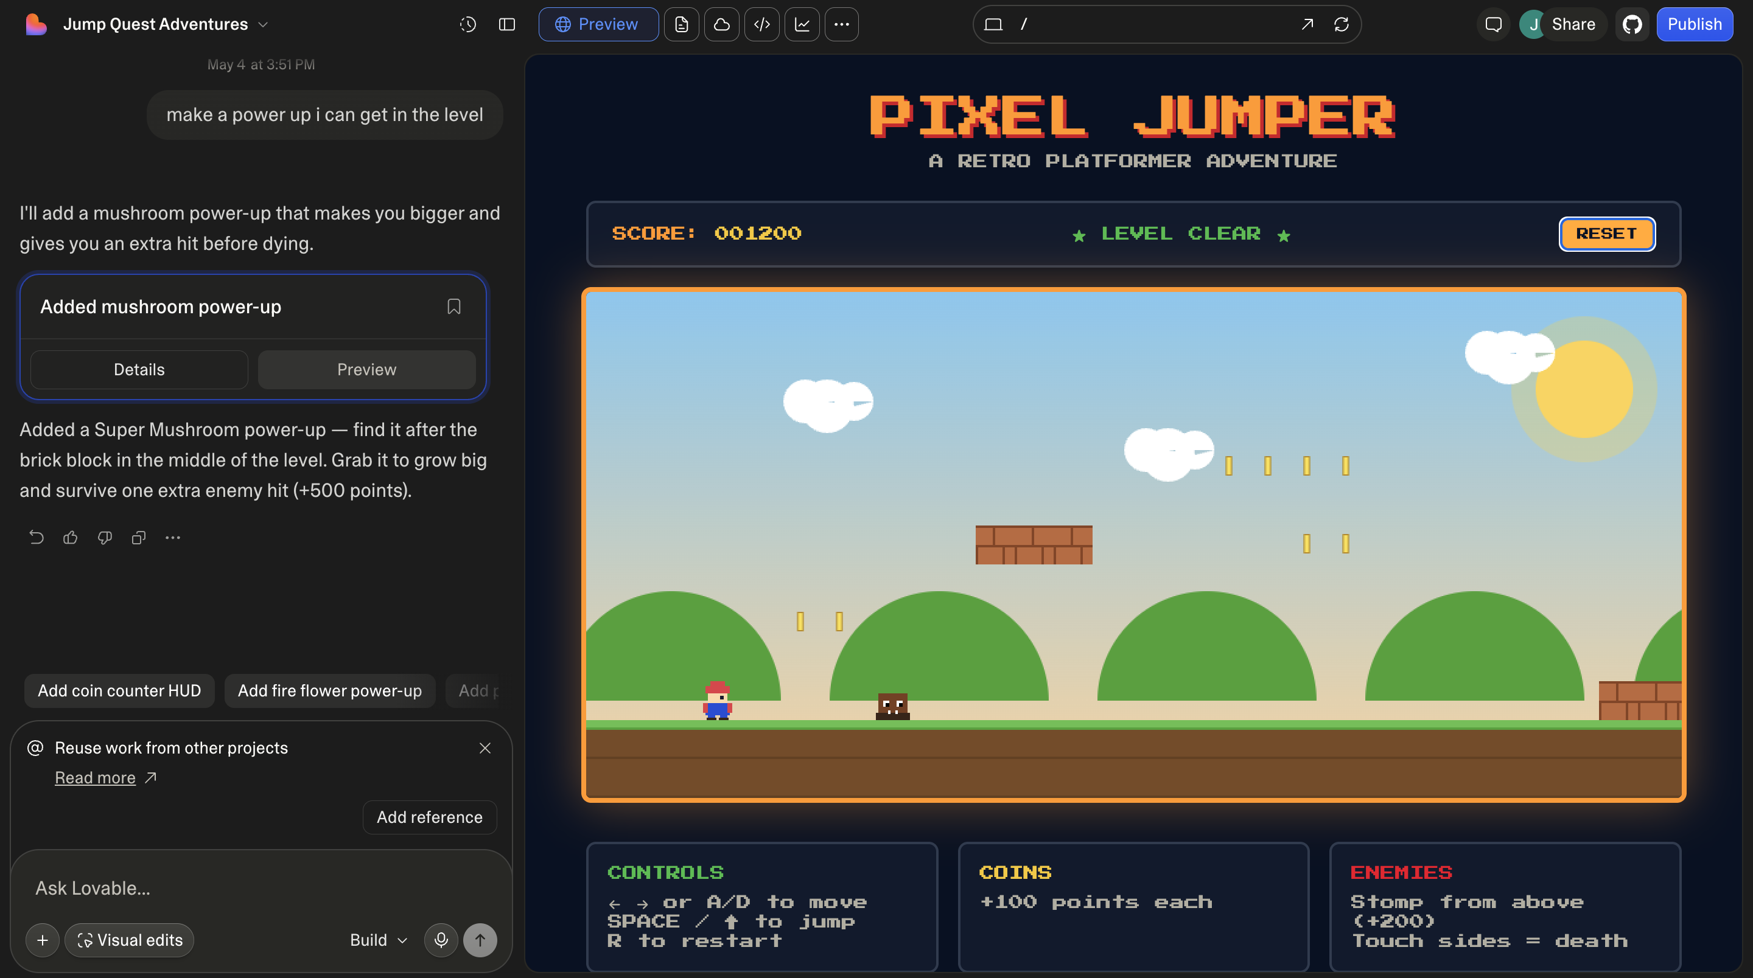Add an attachment with the plus button

pyautogui.click(x=42, y=940)
